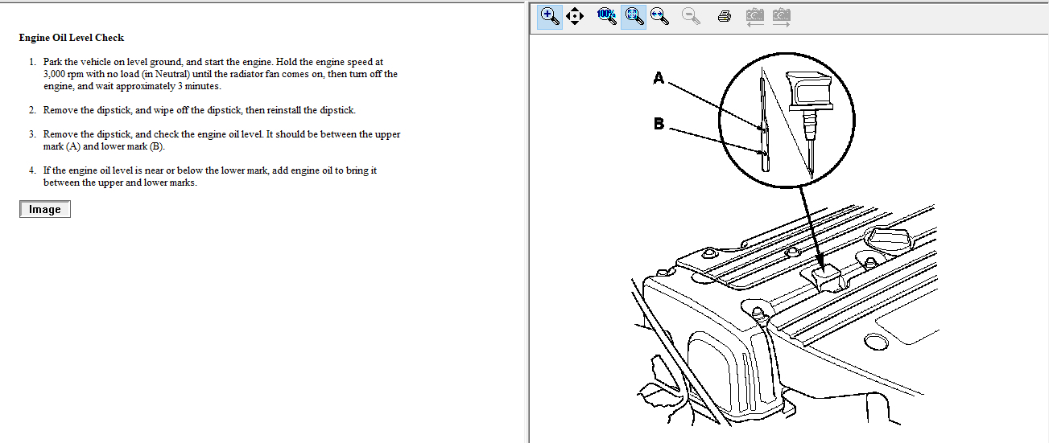
Task: Set image zoom to 100%
Action: pyautogui.click(x=606, y=16)
